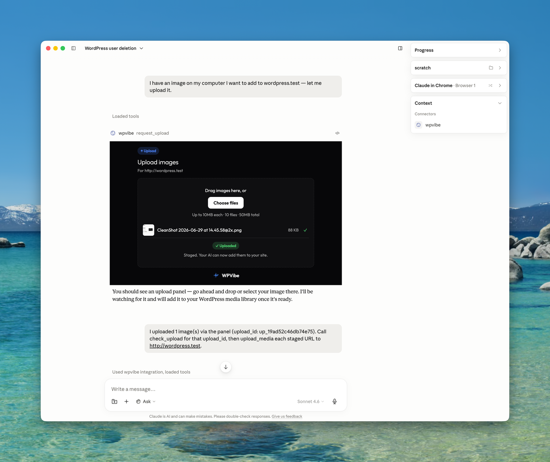Click the wpvibe connector globe icon
The image size is (550, 462).
coord(418,125)
